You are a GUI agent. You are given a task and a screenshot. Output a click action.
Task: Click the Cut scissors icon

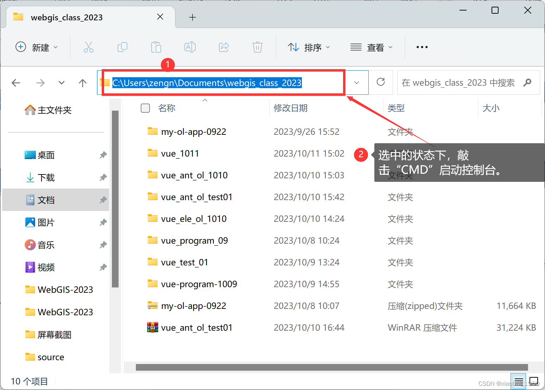(88, 47)
